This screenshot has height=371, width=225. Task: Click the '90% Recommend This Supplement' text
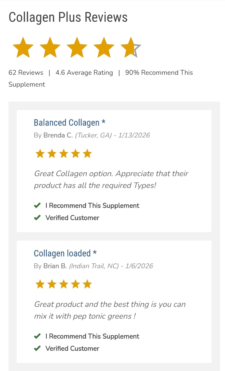(159, 72)
